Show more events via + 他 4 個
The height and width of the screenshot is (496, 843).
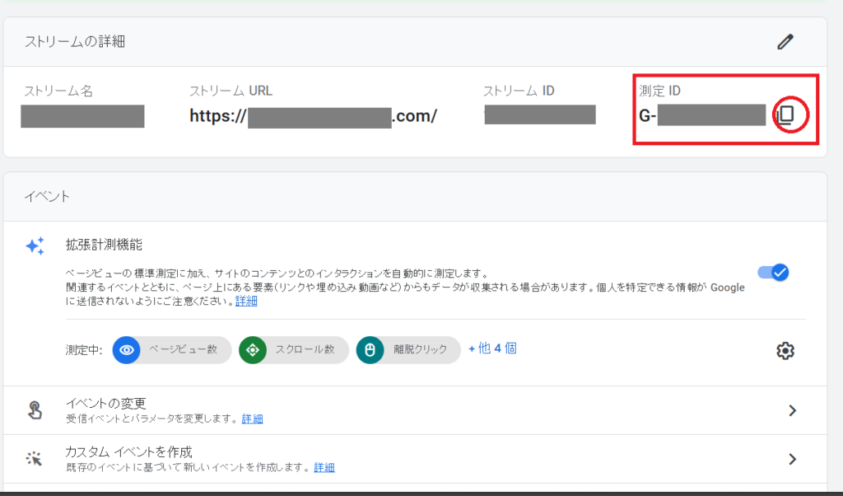pyautogui.click(x=492, y=349)
